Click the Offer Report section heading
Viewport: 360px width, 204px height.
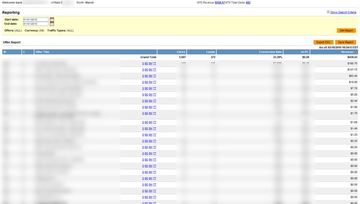pyautogui.click(x=12, y=42)
